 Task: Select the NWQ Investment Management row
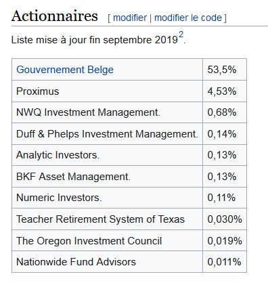tap(129, 112)
